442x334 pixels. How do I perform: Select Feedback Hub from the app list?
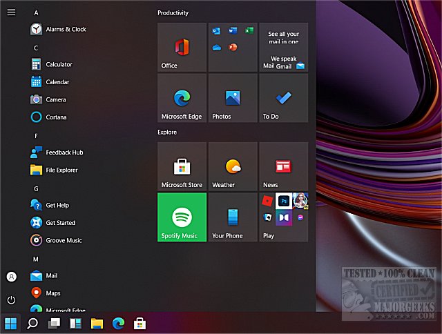[64, 152]
